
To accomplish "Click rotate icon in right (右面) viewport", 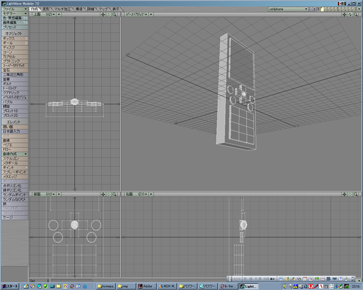I will click(x=350, y=194).
